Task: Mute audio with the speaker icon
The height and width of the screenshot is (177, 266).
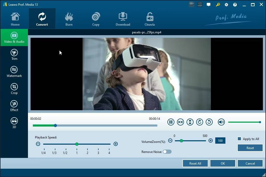Action: coord(221,122)
